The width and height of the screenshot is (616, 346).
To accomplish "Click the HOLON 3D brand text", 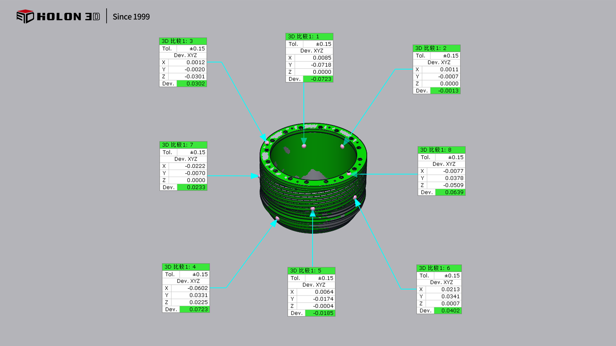I will pos(68,17).
